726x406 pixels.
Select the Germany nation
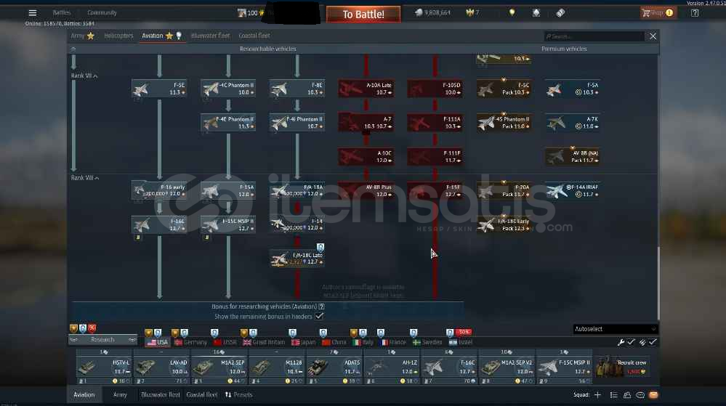(x=190, y=342)
